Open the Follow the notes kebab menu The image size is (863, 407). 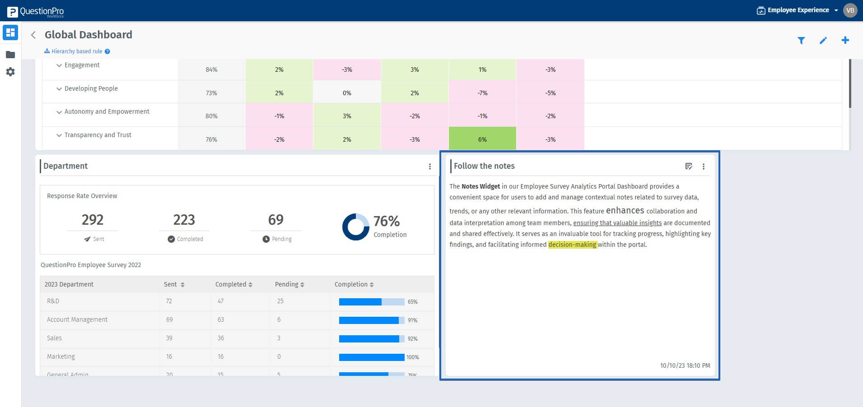(703, 166)
